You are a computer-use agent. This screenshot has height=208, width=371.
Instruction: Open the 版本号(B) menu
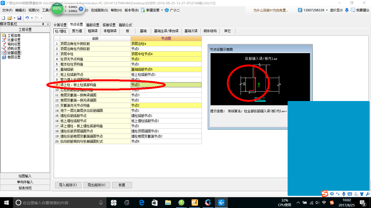(131, 10)
